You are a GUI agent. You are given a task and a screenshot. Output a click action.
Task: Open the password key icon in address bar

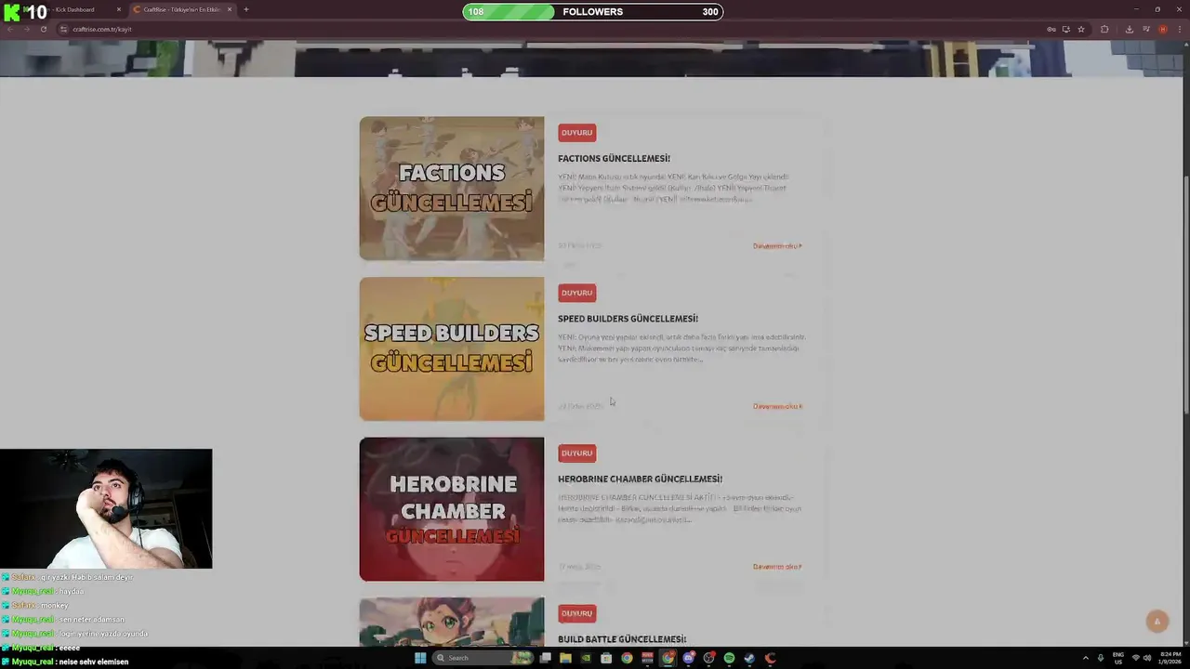coord(1051,29)
